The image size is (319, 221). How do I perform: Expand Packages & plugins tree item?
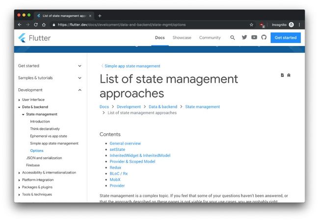point(19,188)
